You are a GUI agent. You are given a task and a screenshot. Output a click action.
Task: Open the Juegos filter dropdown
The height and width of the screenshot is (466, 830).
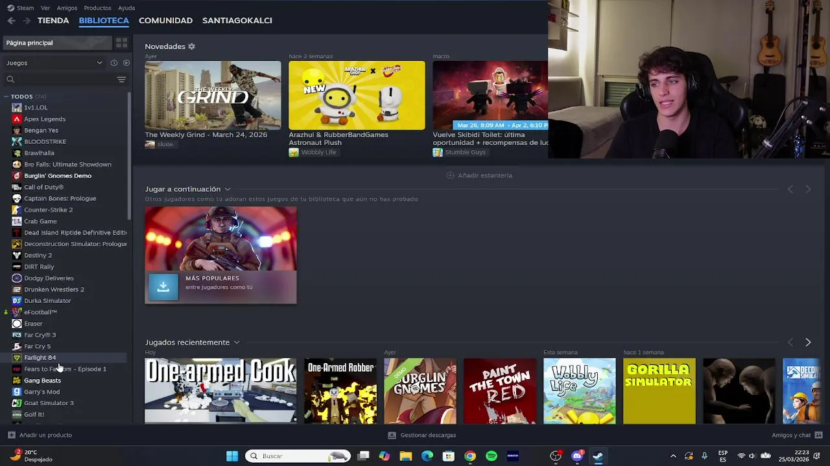[54, 63]
